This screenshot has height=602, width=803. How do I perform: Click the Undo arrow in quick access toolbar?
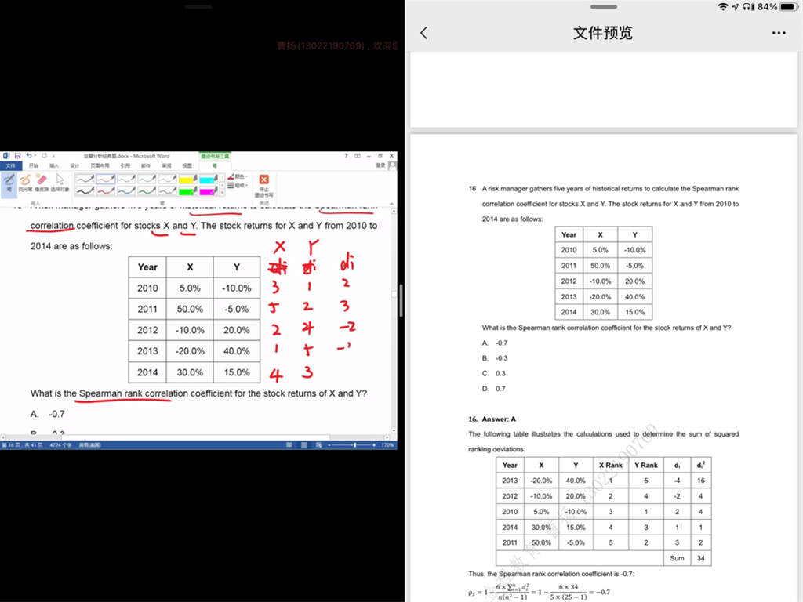29,156
